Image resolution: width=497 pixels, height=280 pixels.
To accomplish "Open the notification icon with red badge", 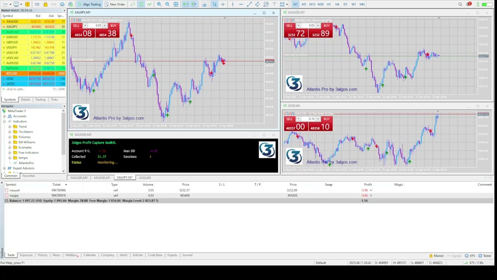I will click(469, 4).
